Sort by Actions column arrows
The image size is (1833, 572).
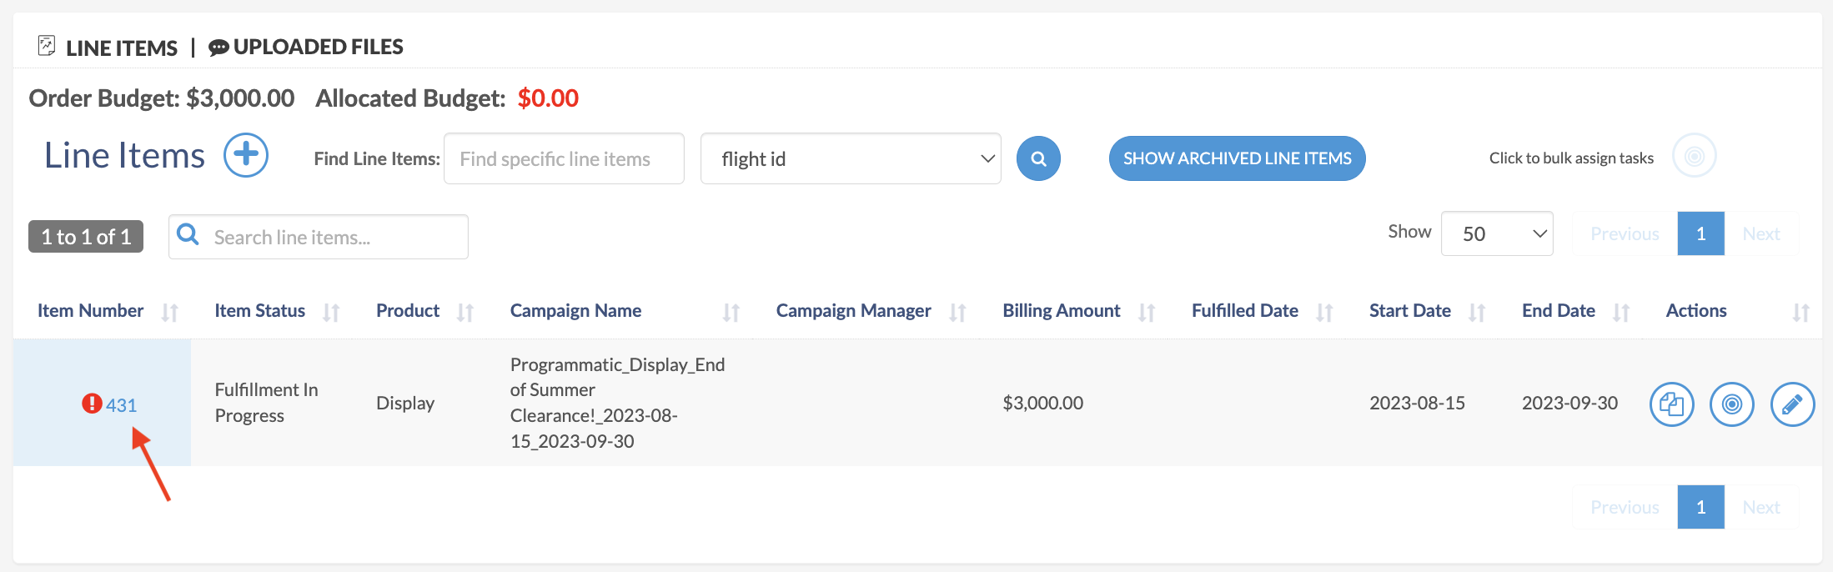point(1801,313)
